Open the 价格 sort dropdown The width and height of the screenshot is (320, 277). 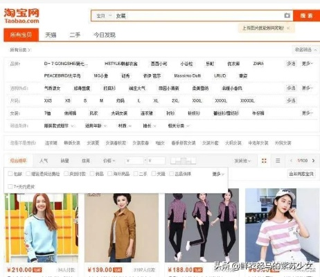109,161
